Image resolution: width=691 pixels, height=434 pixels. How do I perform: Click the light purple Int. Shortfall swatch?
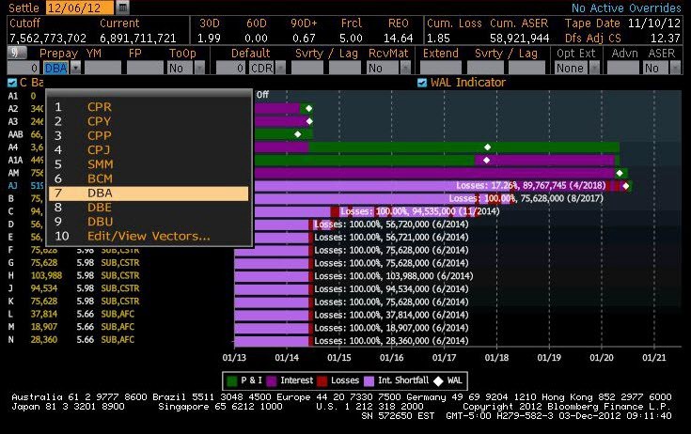click(384, 380)
